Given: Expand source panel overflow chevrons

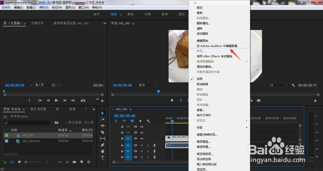Looking at the screenshot, I should point(105,24).
